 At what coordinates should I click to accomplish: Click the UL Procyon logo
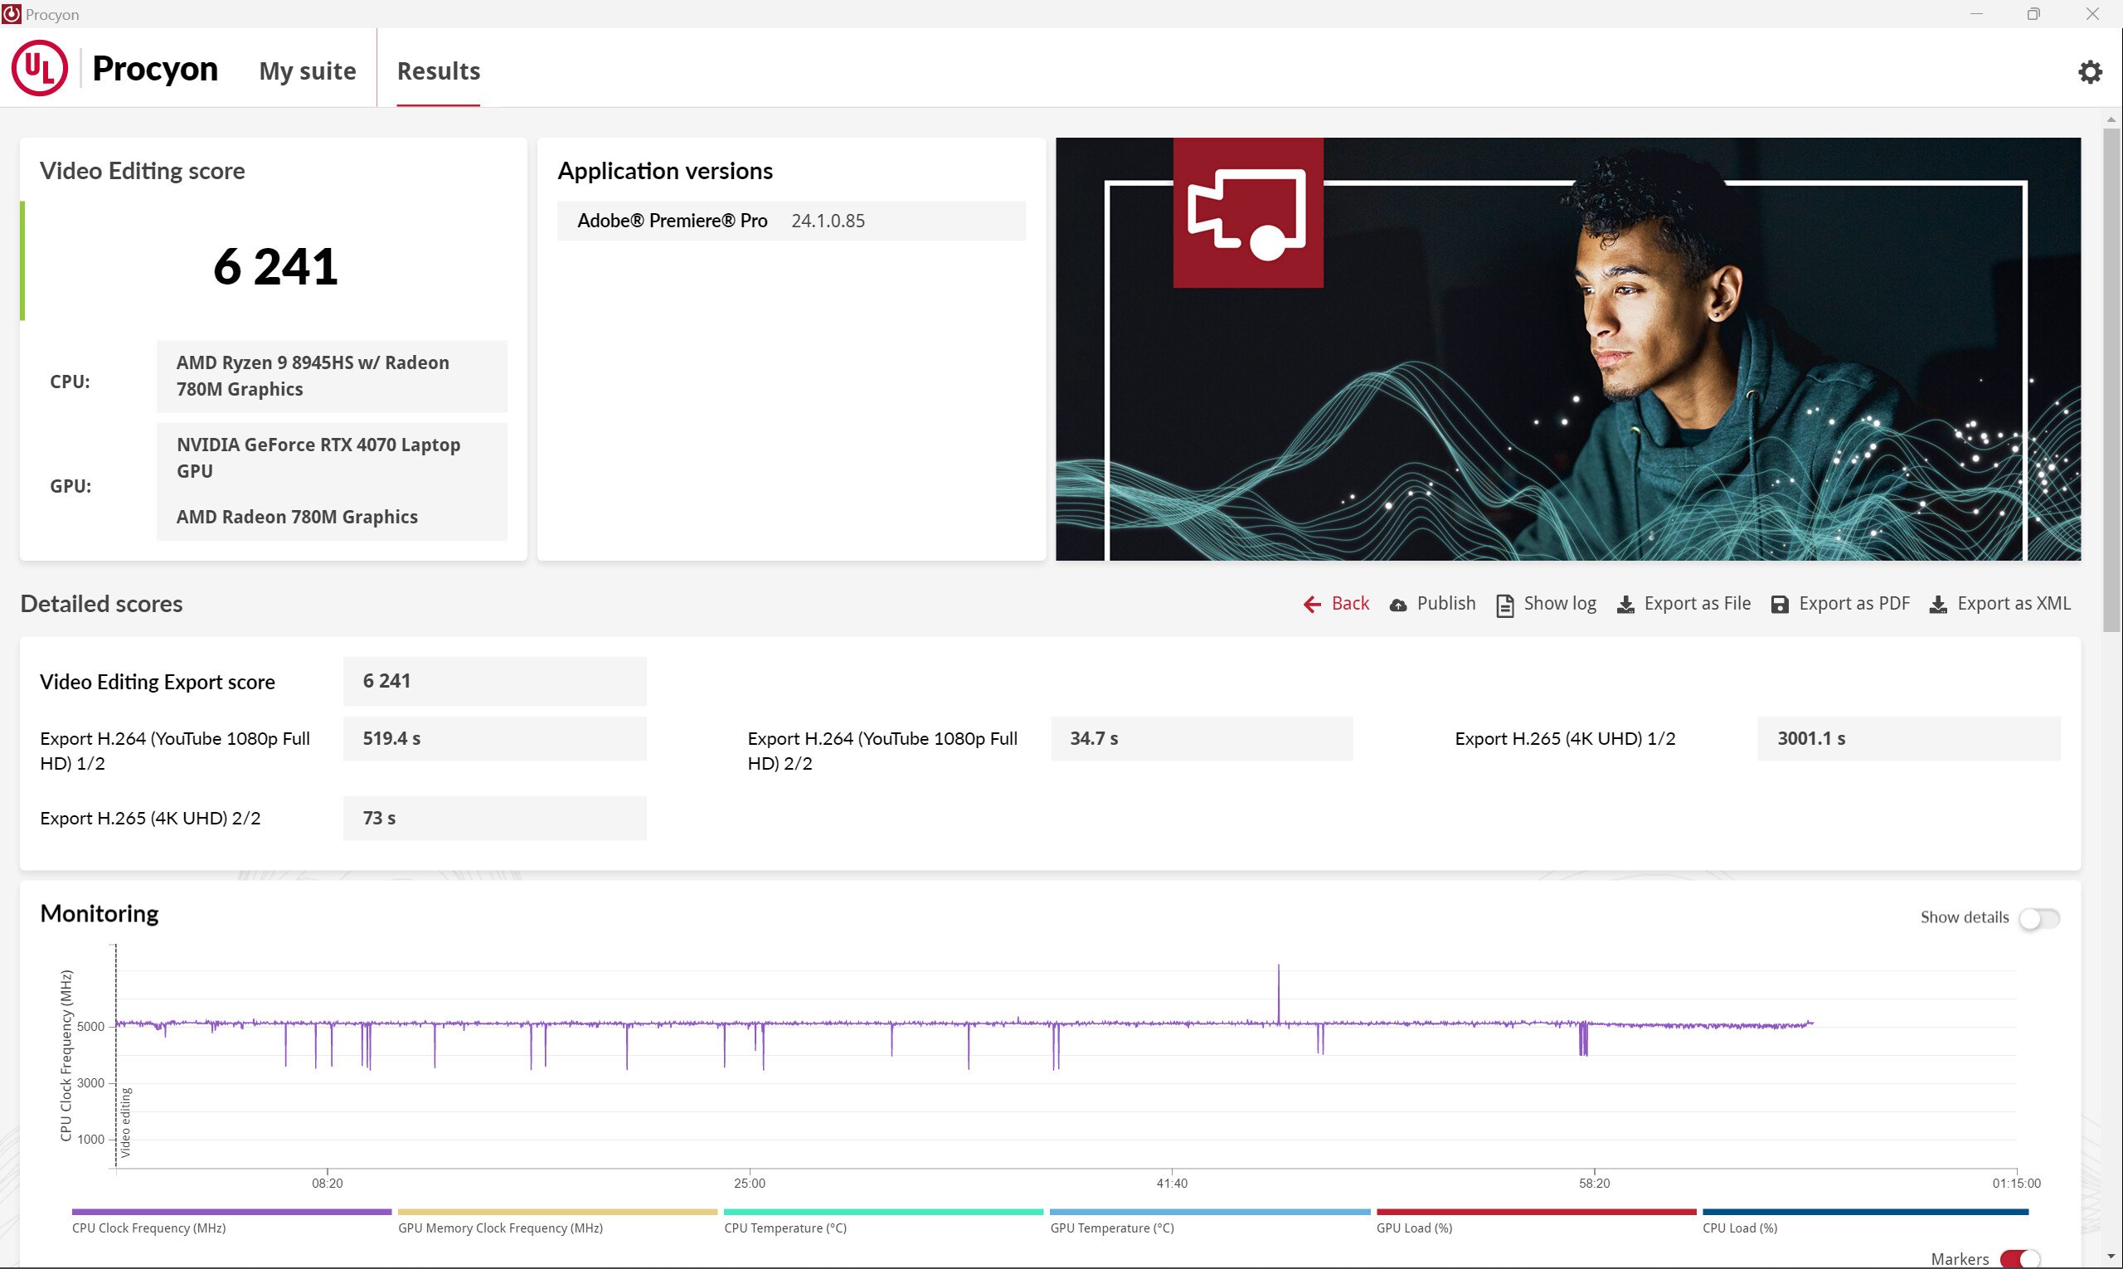(x=39, y=68)
